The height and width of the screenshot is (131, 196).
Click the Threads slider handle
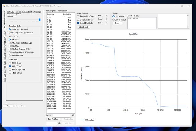[x=40, y=19]
